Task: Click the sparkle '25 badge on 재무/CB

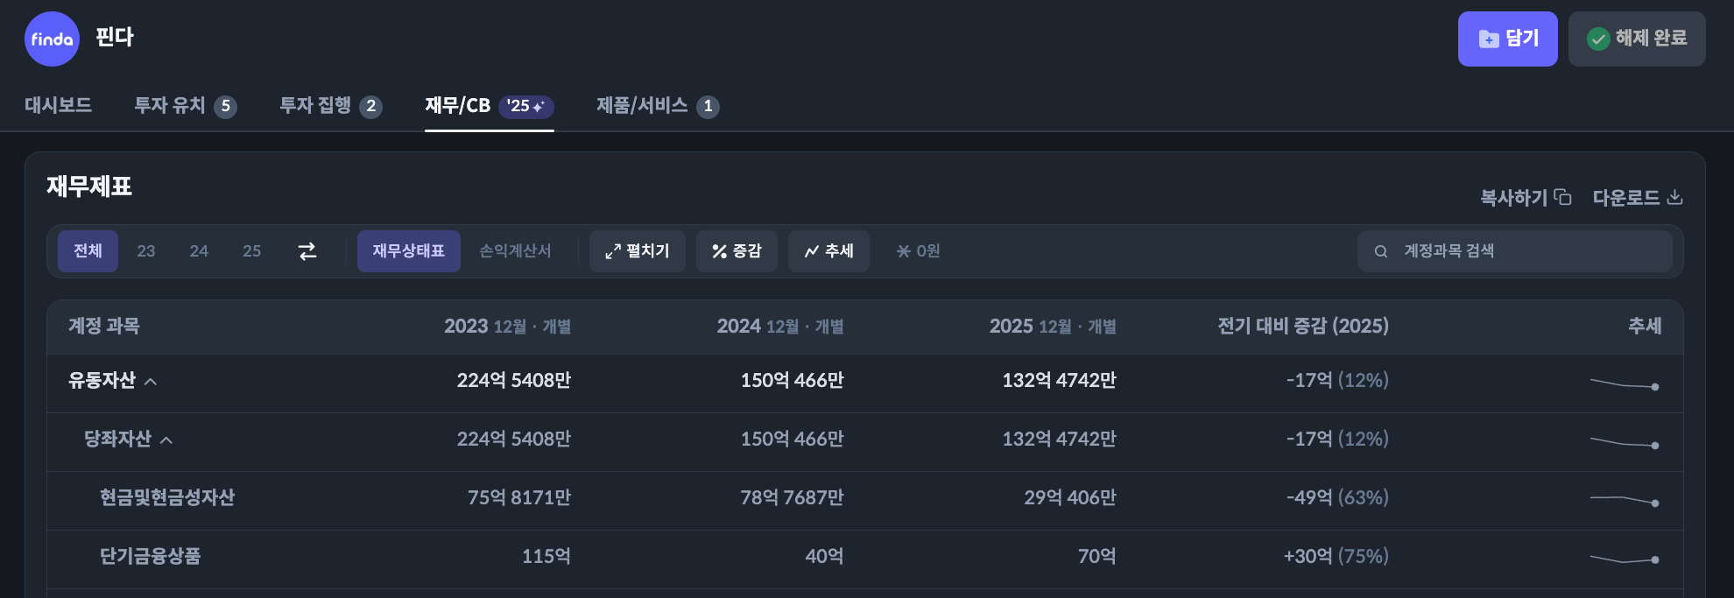Action: click(525, 106)
